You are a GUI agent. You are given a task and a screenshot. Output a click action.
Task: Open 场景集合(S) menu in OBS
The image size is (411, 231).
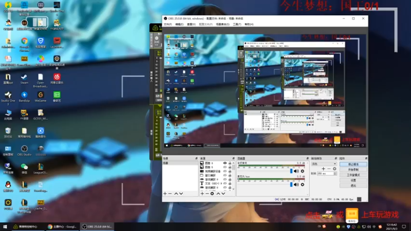[222, 24]
